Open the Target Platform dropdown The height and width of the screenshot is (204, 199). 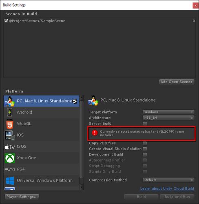[x=168, y=112]
